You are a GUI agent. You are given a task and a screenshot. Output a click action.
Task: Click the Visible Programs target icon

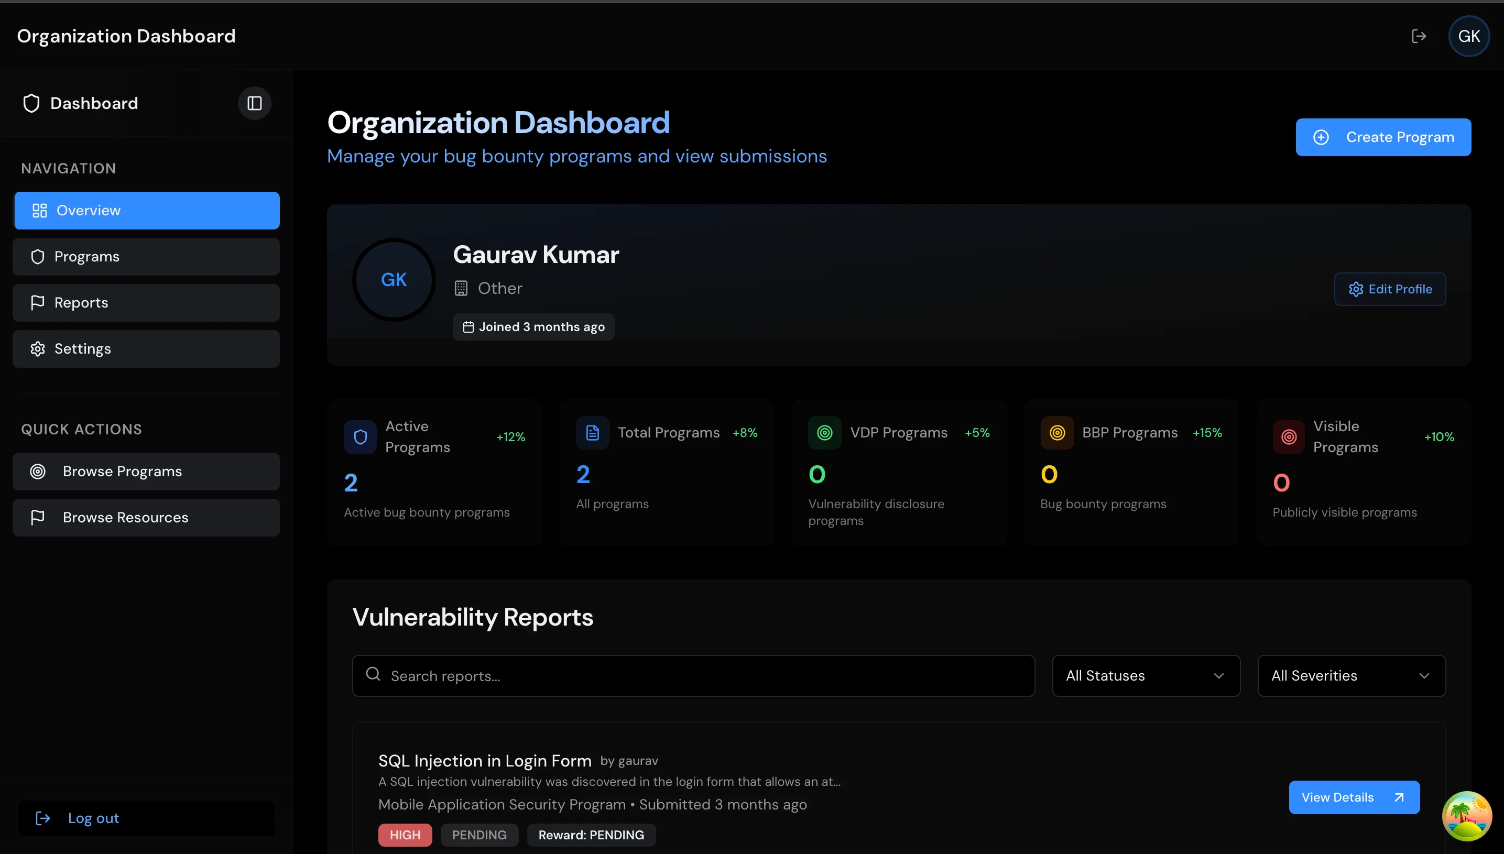(x=1288, y=436)
